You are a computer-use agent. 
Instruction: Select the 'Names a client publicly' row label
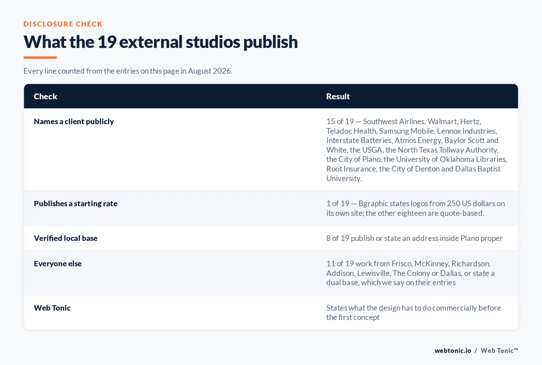click(x=74, y=122)
